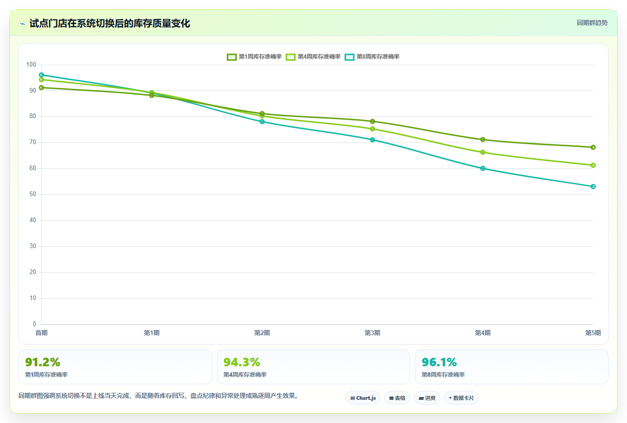Click the y-axis label 40
This screenshot has height=423, width=627.
coord(33,220)
